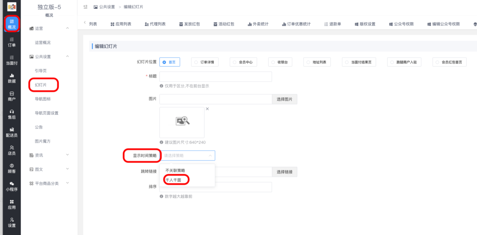Select the 当面付结果页 slide position radio
This screenshot has height=235, width=477.
tap(359, 62)
